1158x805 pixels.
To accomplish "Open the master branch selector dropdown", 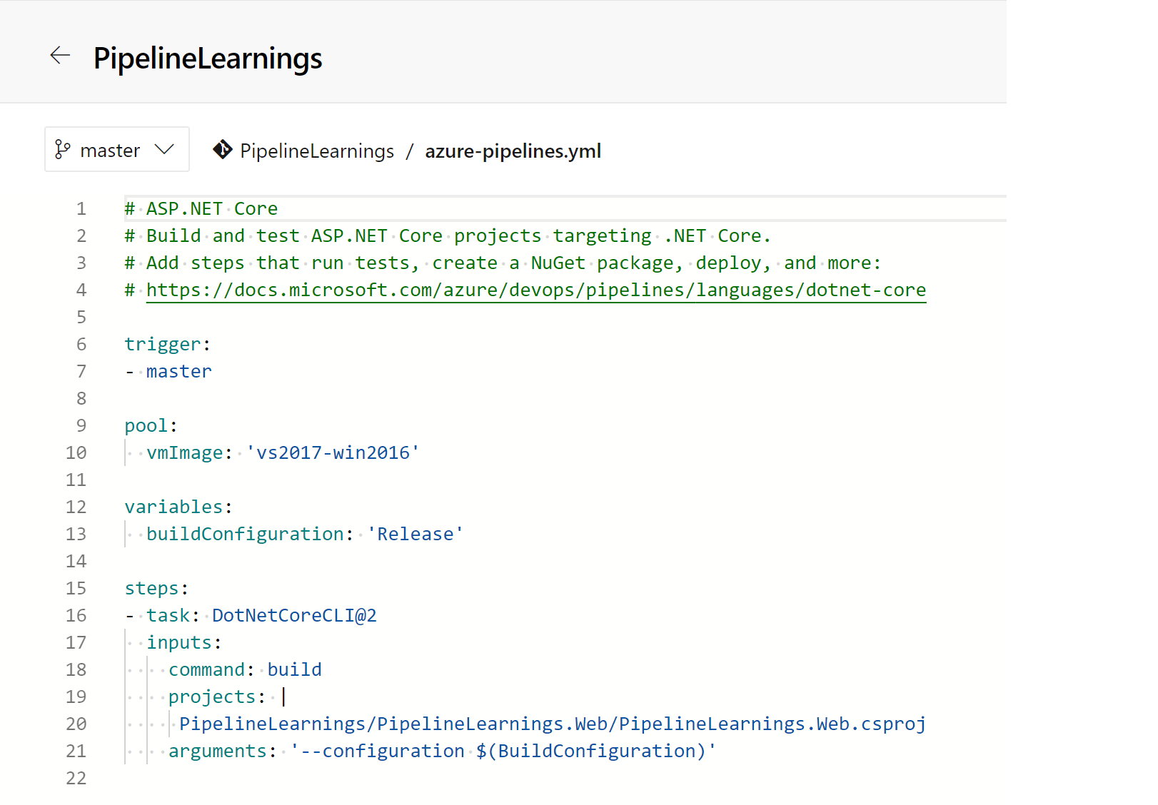I will 110,150.
